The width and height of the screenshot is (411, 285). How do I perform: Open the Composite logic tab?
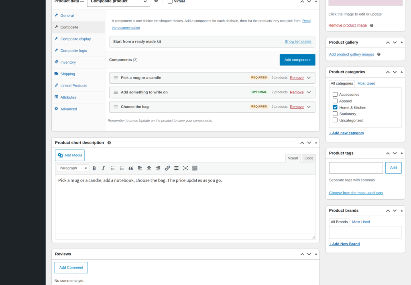tap(78, 51)
